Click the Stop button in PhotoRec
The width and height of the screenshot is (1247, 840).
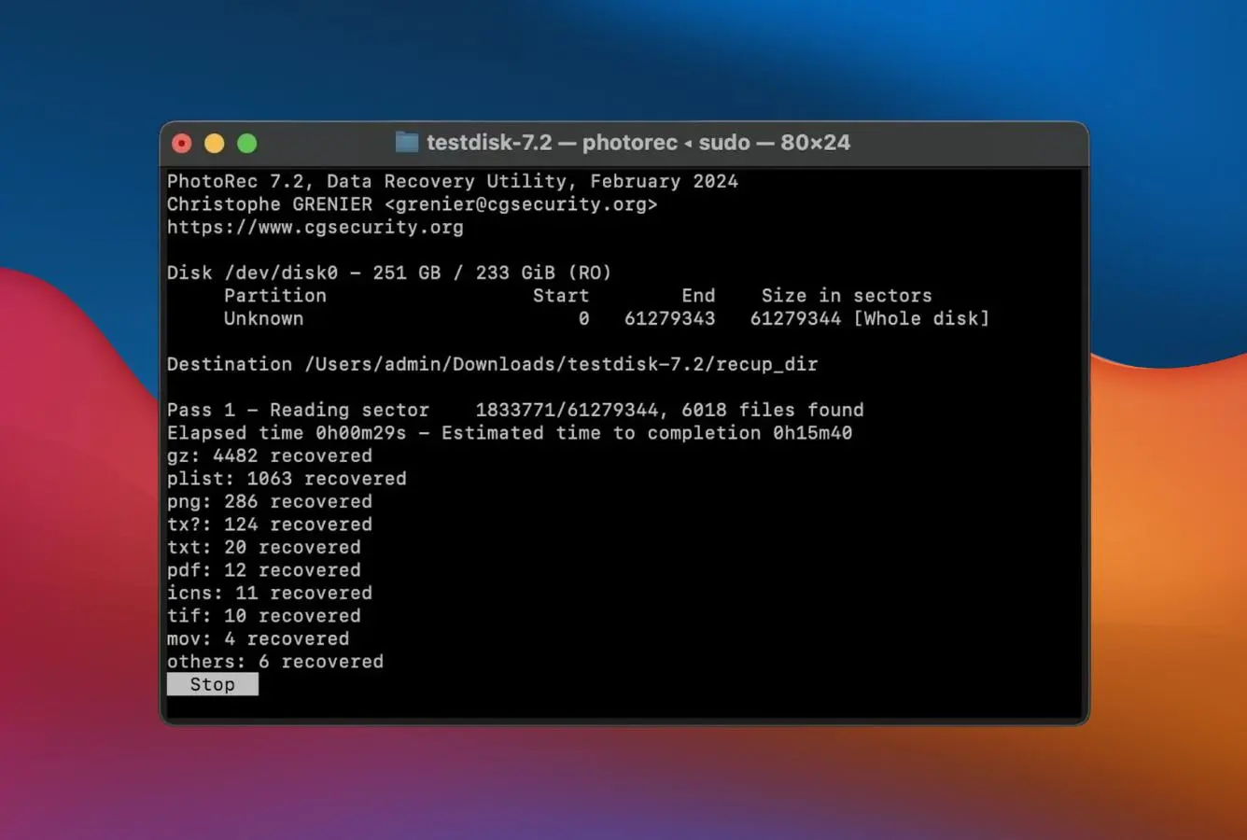tap(212, 684)
